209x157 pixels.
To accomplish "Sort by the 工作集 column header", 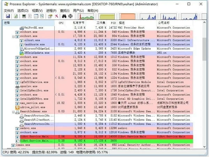I will click(x=96, y=23).
